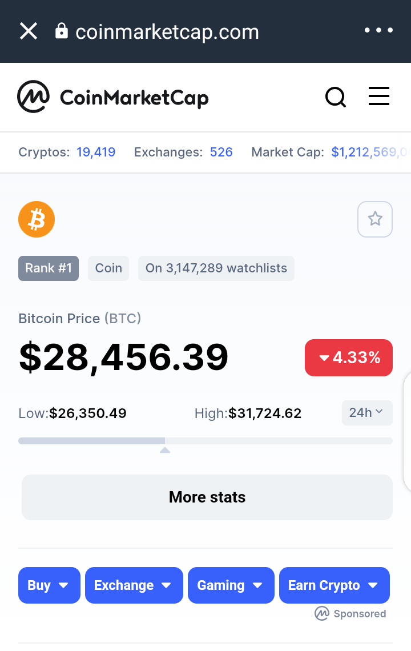The width and height of the screenshot is (411, 651).
Task: Open the hamburger menu icon
Action: coord(379,97)
